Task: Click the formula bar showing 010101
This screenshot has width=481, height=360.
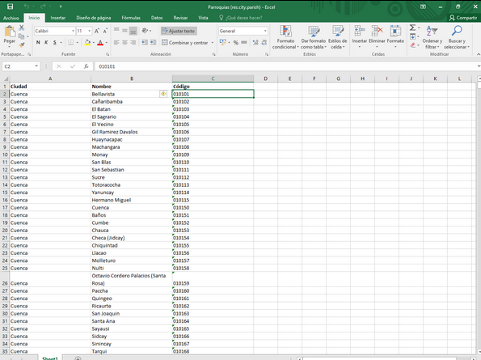Action: pyautogui.click(x=285, y=66)
